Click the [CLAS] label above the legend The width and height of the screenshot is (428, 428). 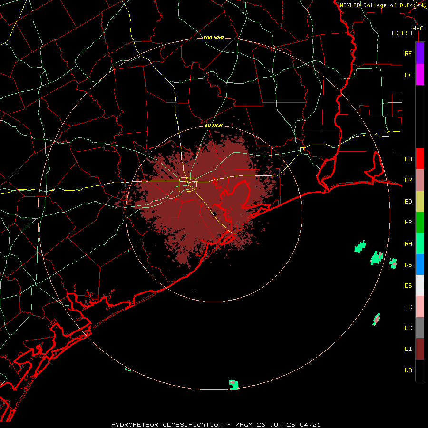402,33
